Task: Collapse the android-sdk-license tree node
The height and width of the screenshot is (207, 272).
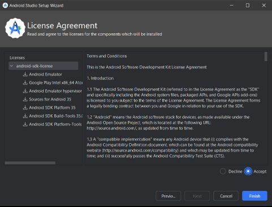Action: coord(11,66)
